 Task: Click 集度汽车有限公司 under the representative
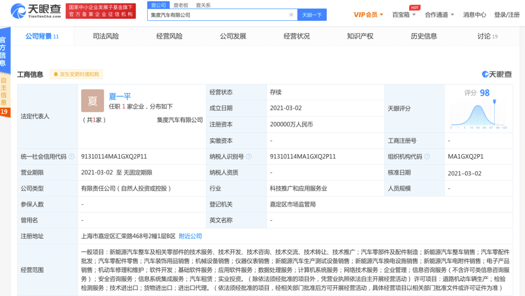[180, 120]
